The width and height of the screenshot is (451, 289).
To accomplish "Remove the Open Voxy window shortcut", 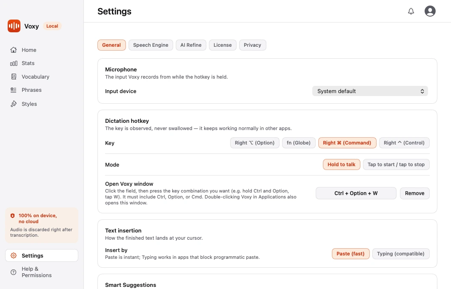I will tap(415, 193).
